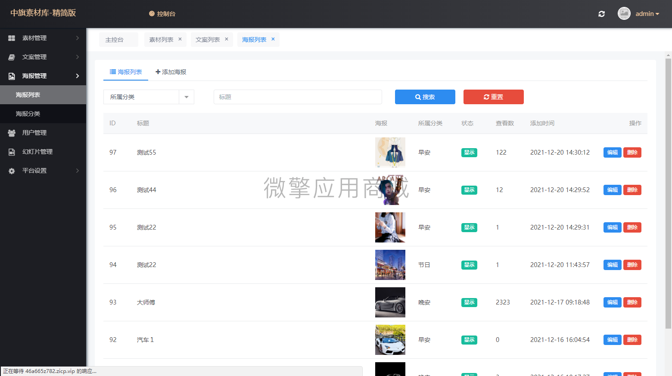Open the admin user dropdown menu

(x=647, y=14)
